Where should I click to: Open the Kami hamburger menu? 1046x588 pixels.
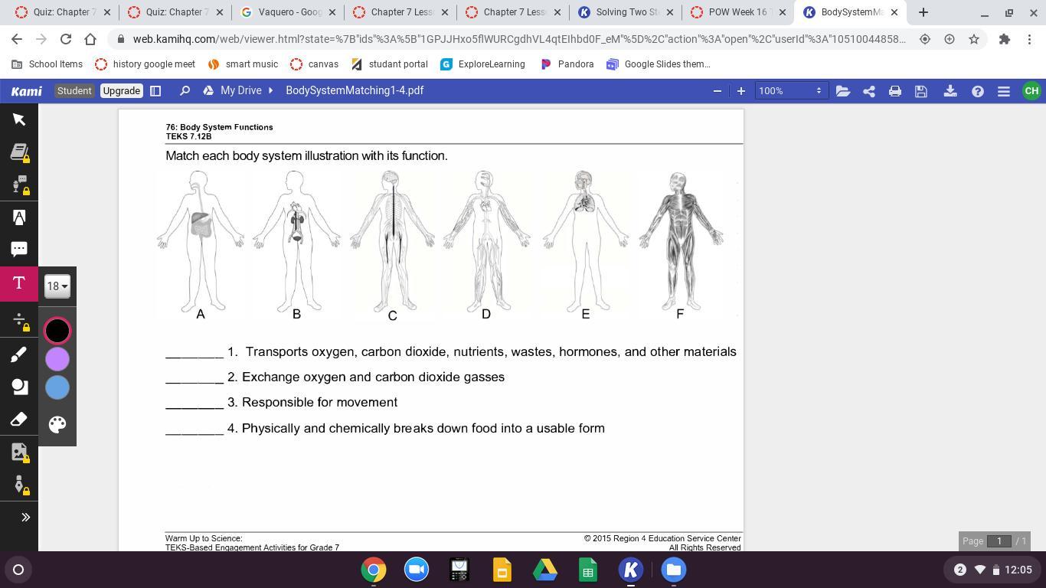[x=1004, y=91]
